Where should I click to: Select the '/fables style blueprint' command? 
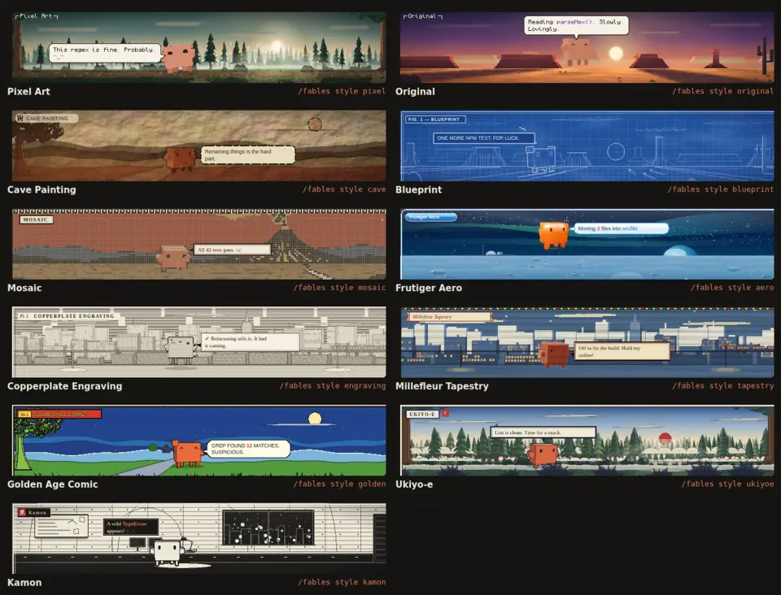click(x=721, y=189)
